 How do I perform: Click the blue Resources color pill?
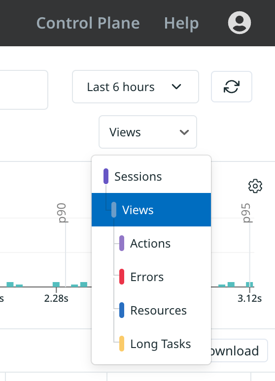point(122,310)
